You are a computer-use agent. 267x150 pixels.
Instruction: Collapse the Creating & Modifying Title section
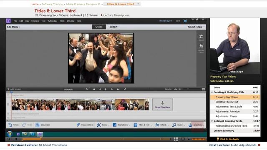pyautogui.click(x=212, y=92)
